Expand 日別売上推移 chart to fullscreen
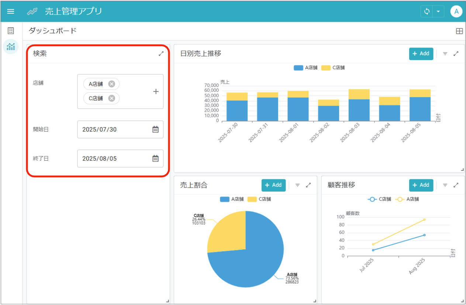Image resolution: width=466 pixels, height=305 pixels. point(456,54)
